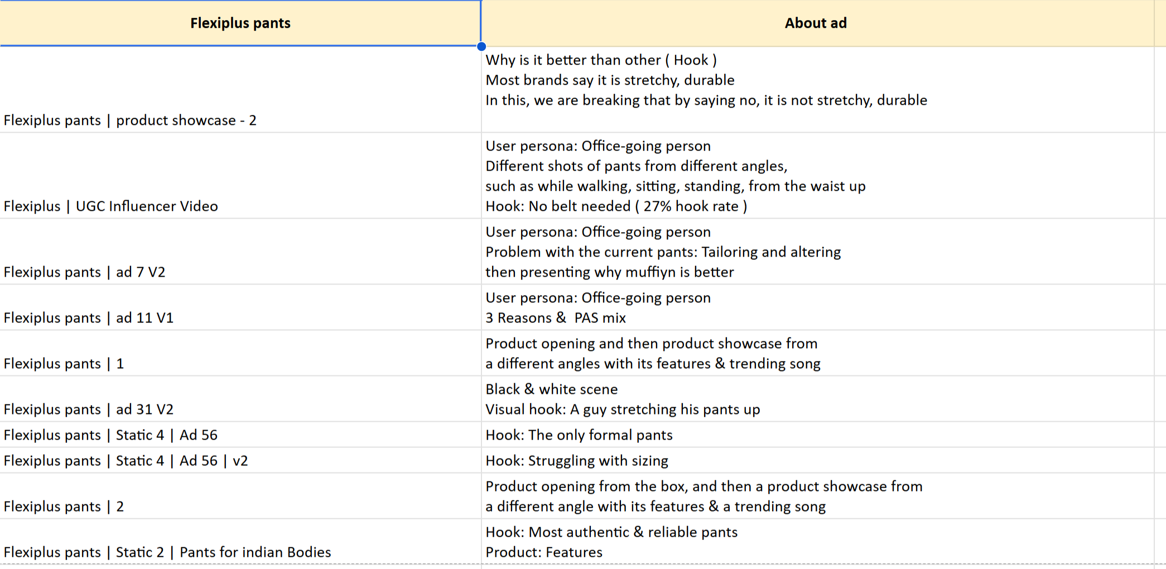Select the cell about 'Tailoring and altering' problem
The width and height of the screenshot is (1166, 569).
pos(663,252)
